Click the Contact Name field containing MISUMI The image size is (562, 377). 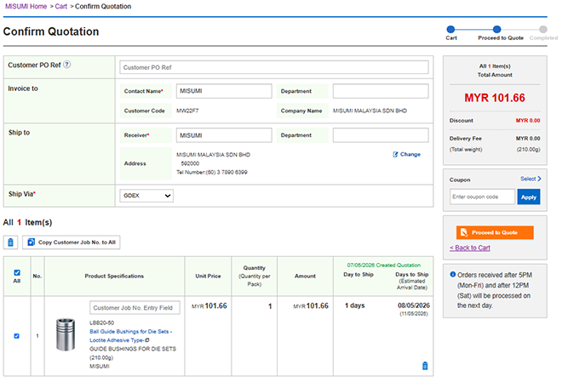[224, 91]
